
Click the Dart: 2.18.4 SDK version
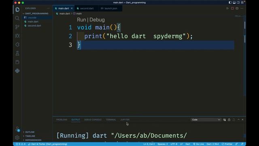(212, 144)
